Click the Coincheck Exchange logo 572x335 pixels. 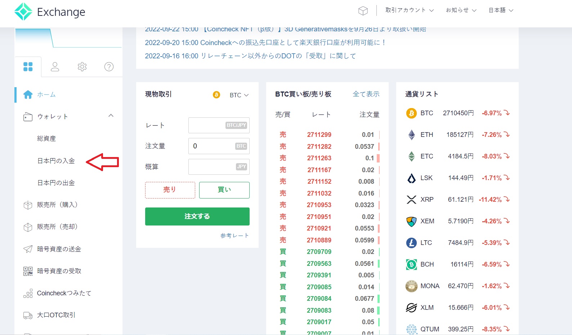50,12
